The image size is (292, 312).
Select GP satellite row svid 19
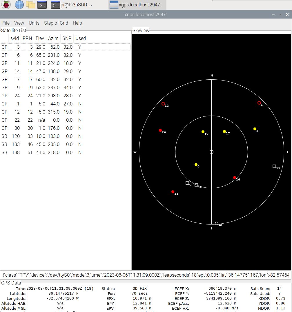pyautogui.click(x=66, y=87)
